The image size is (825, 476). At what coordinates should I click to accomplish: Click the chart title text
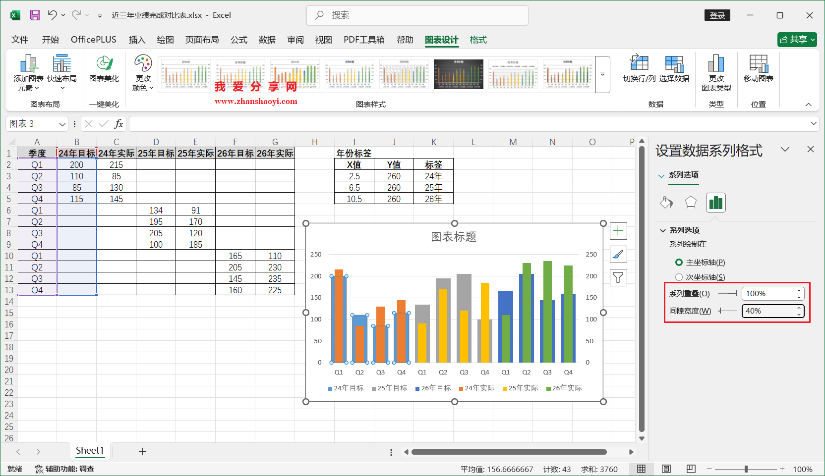pyautogui.click(x=454, y=237)
